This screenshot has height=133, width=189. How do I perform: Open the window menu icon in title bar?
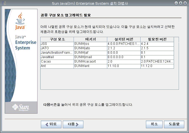tap(4, 3)
